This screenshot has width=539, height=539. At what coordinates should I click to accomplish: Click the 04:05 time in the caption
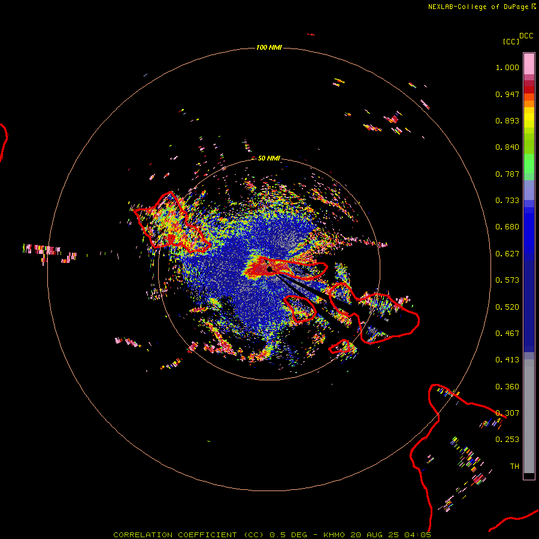pos(417,535)
